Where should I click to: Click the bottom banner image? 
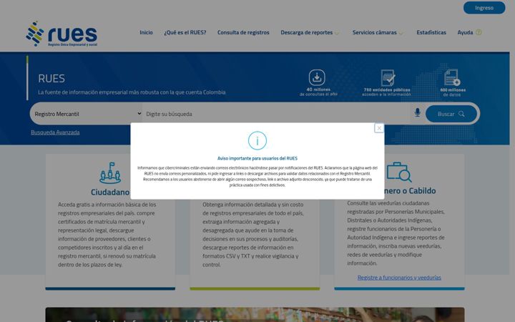255,315
